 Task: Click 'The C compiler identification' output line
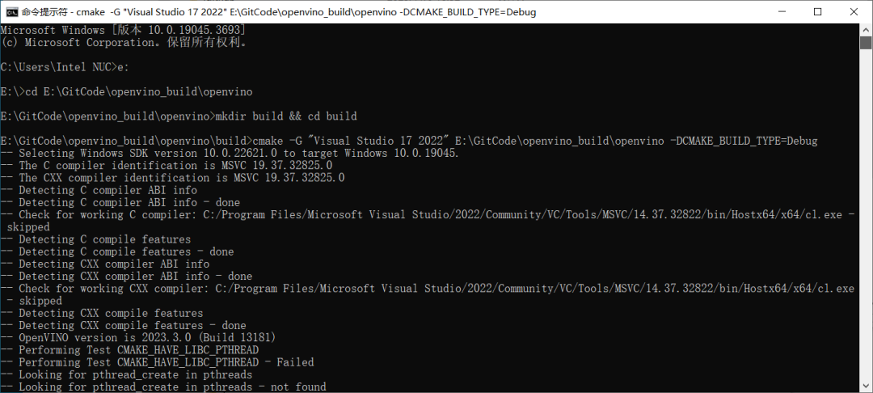(x=166, y=165)
